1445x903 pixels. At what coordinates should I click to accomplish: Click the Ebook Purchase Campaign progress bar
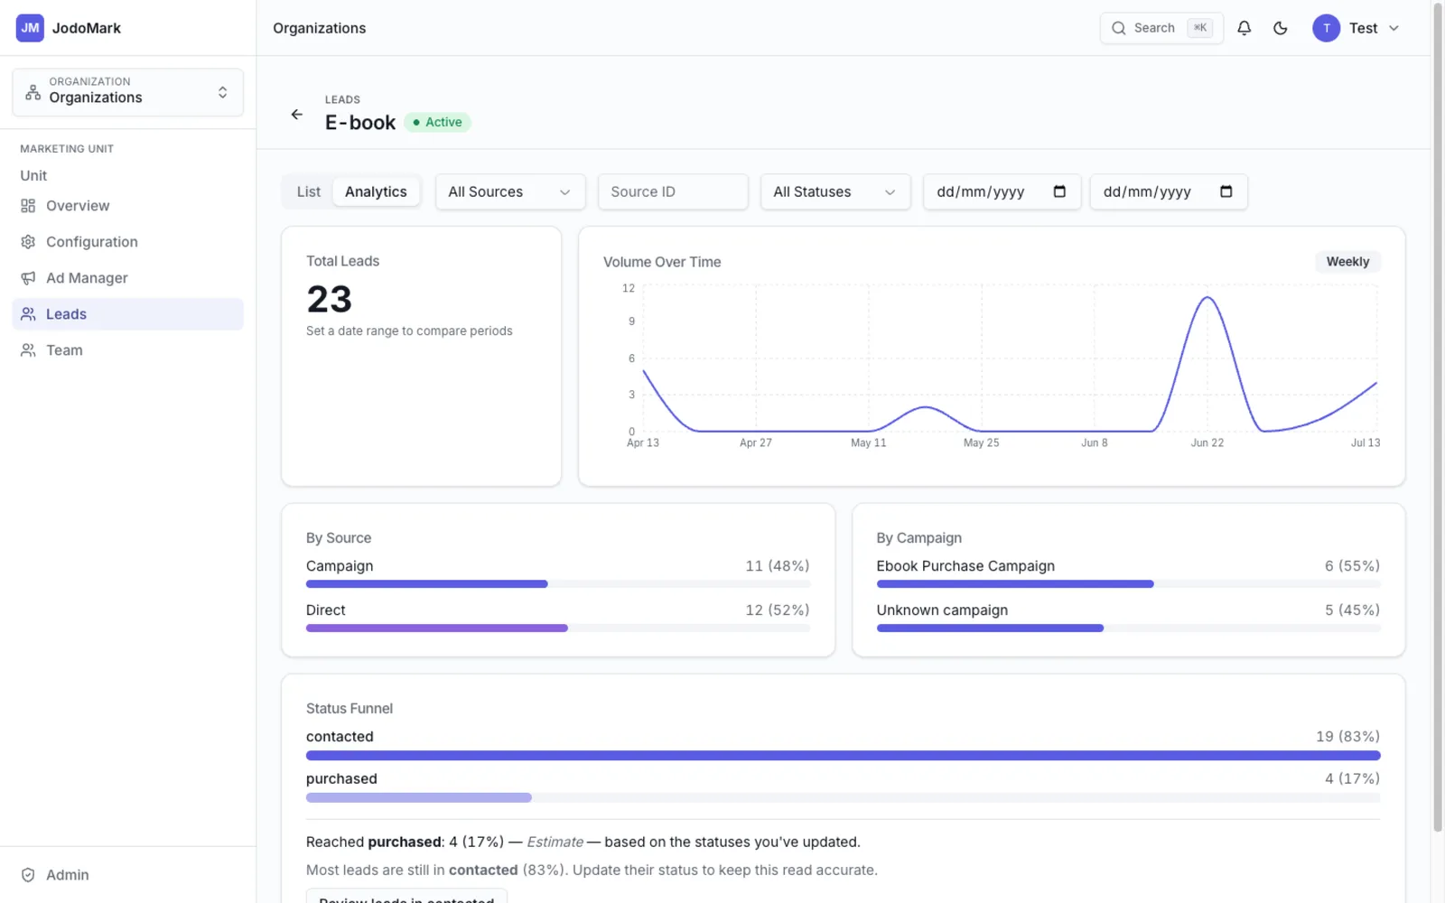pos(1128,584)
